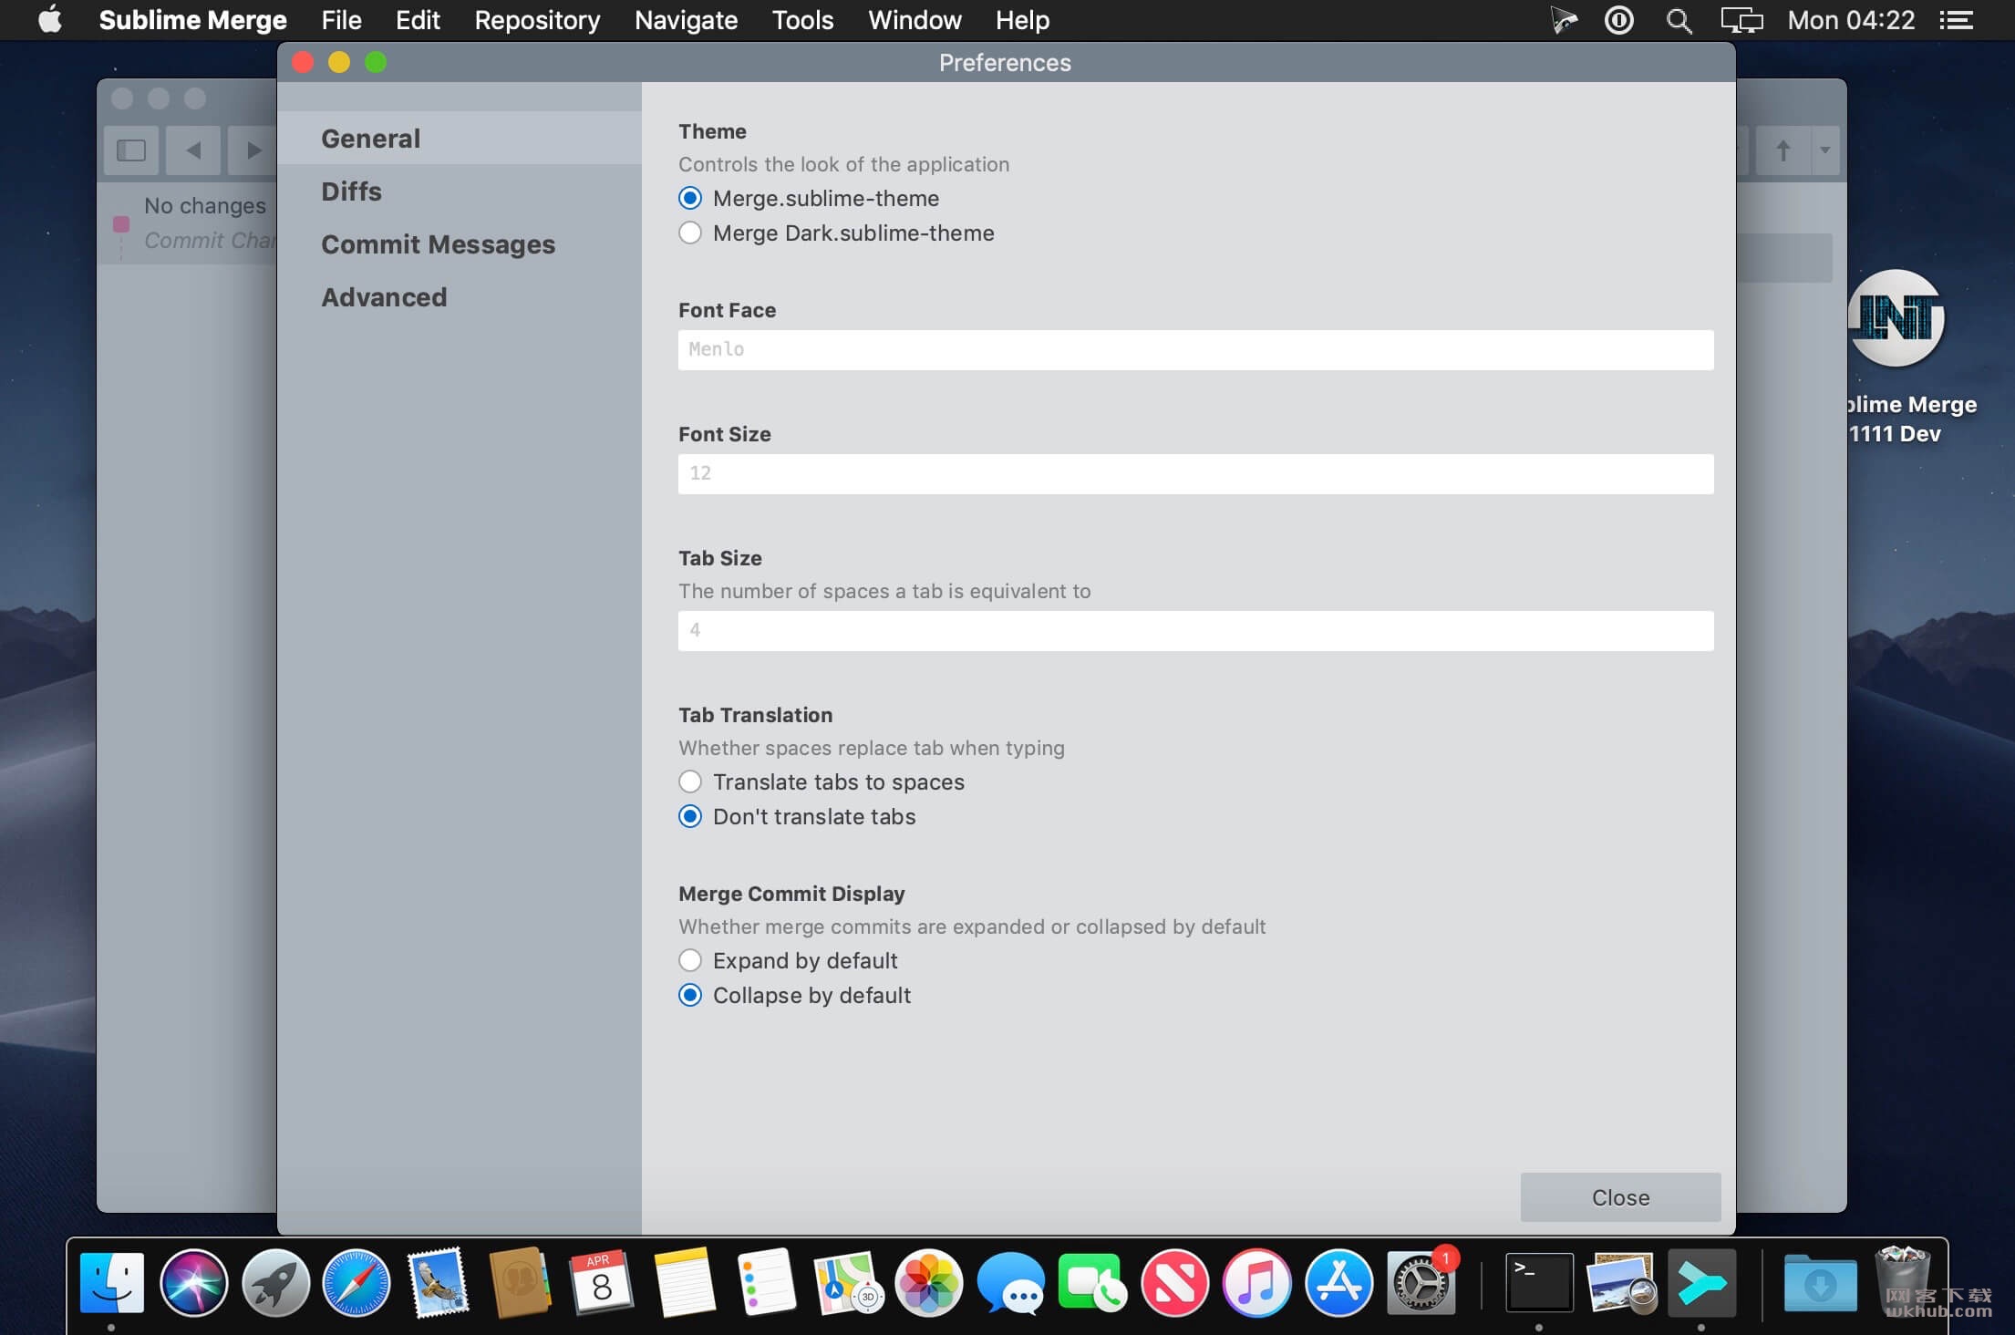Open the Tools menu
2015x1335 pixels.
802,20
